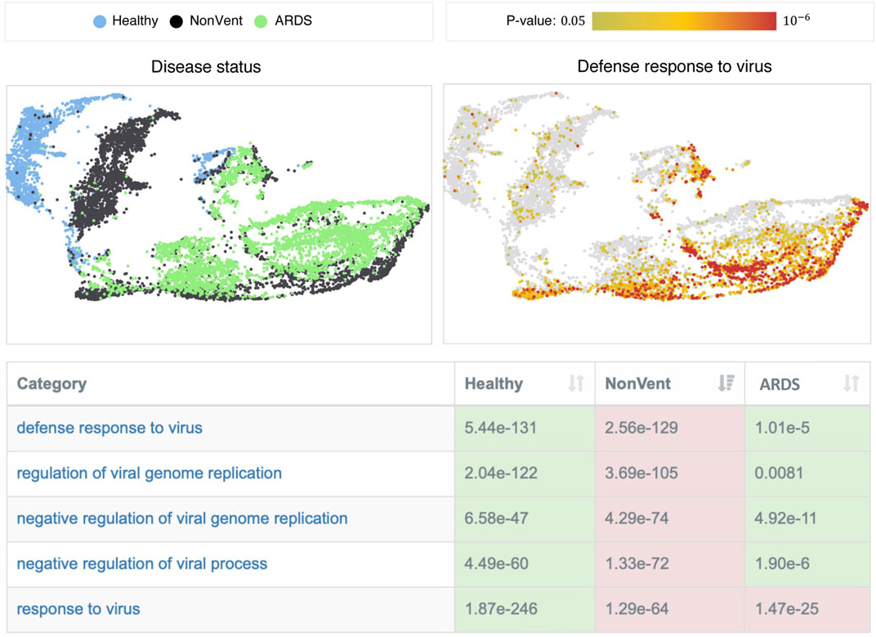Select cell value 0.0081
This screenshot has width=876, height=637.
pyautogui.click(x=779, y=473)
